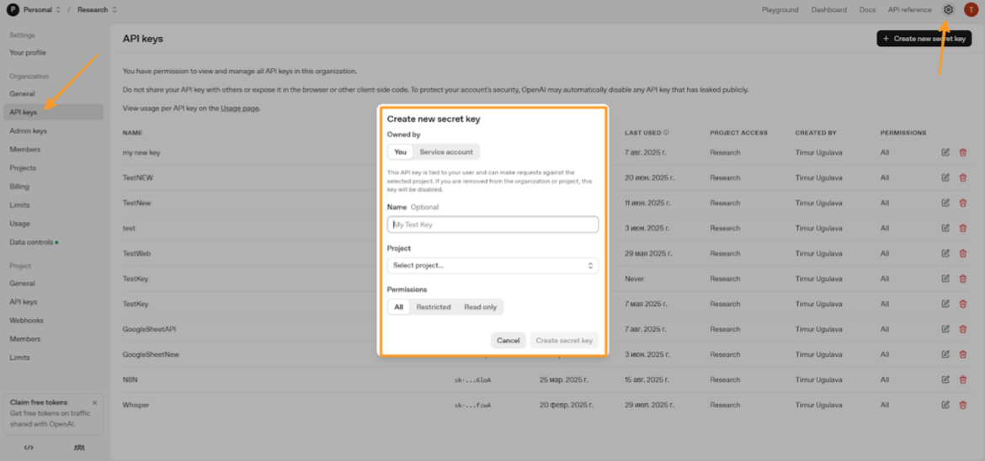Choose Read only permissions

tap(481, 306)
